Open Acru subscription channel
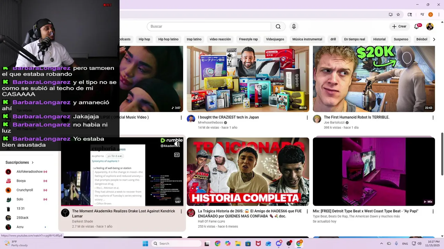444x249 pixels. tap(26, 227)
